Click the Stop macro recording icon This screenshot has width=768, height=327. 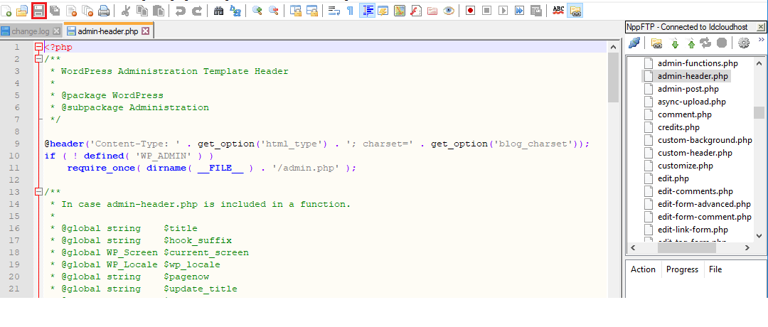[x=486, y=10]
